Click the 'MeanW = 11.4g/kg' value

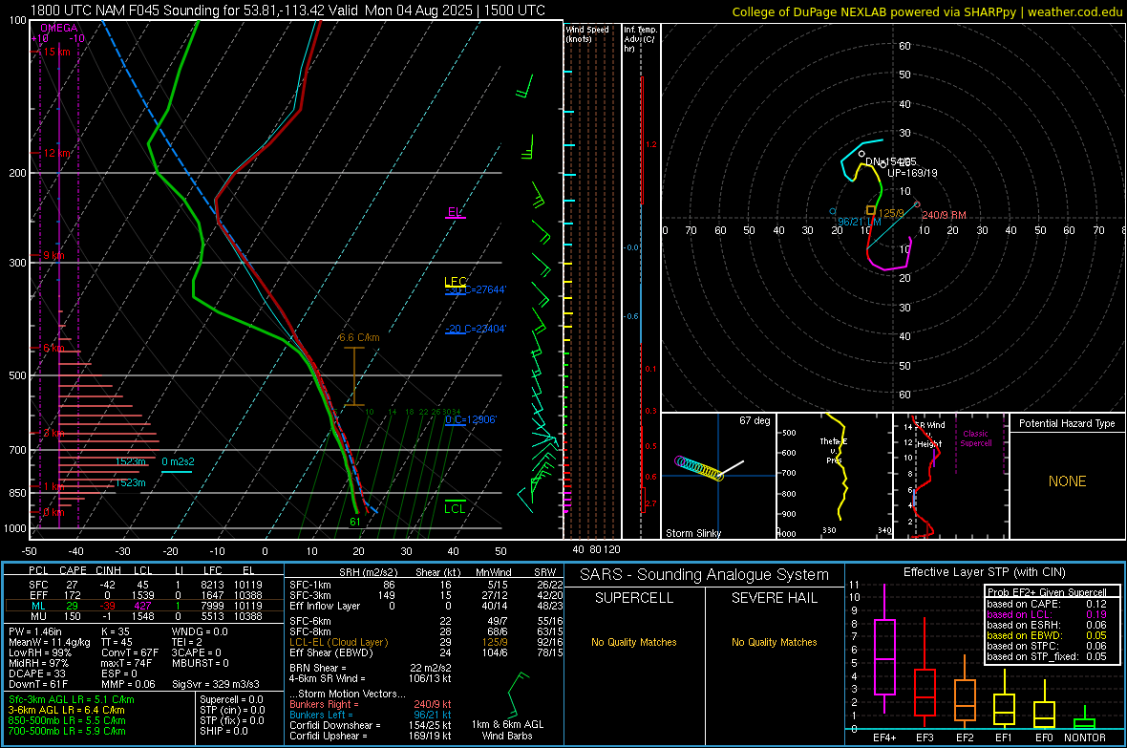pos(50,642)
